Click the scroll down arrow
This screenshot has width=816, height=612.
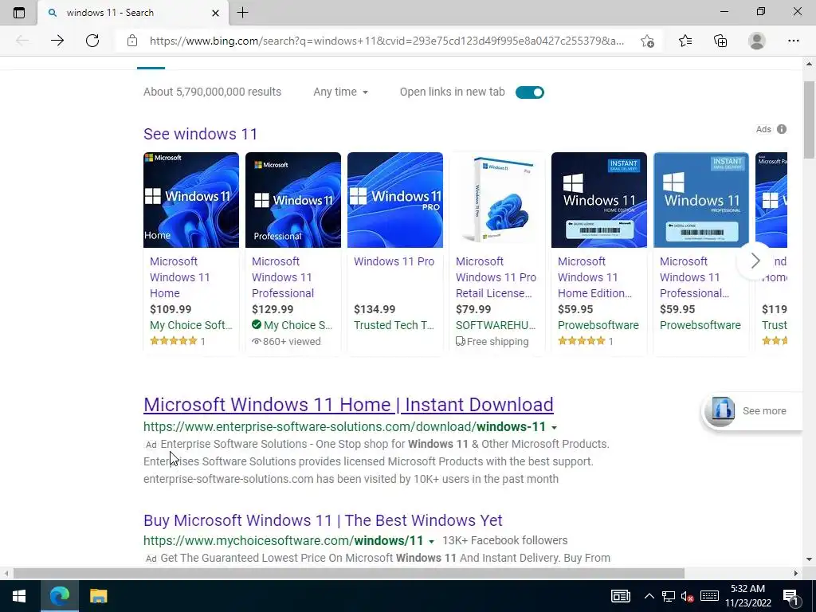809,560
